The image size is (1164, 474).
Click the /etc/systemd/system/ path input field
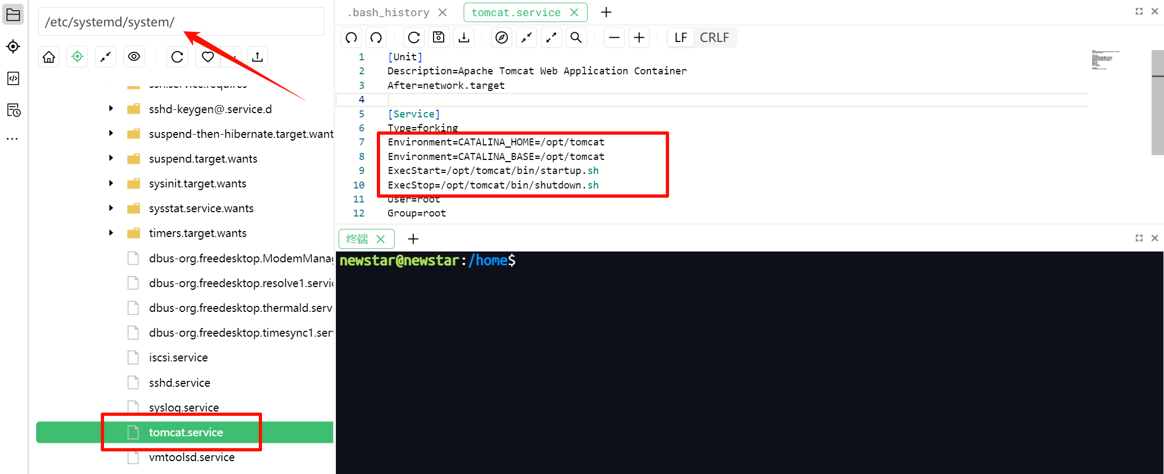pyautogui.click(x=181, y=22)
